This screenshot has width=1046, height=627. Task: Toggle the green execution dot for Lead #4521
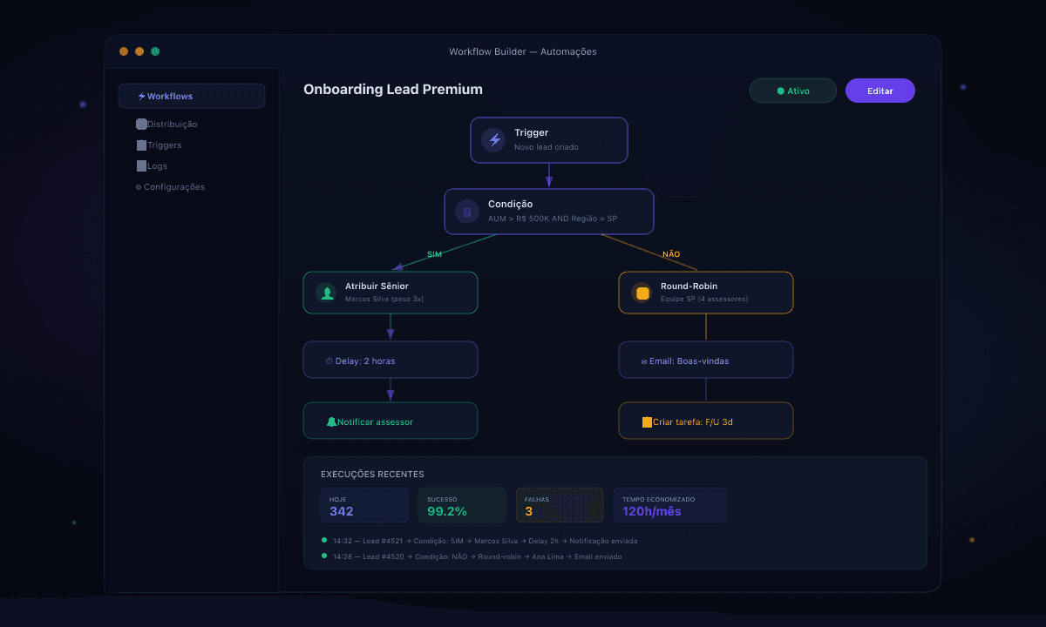click(323, 541)
